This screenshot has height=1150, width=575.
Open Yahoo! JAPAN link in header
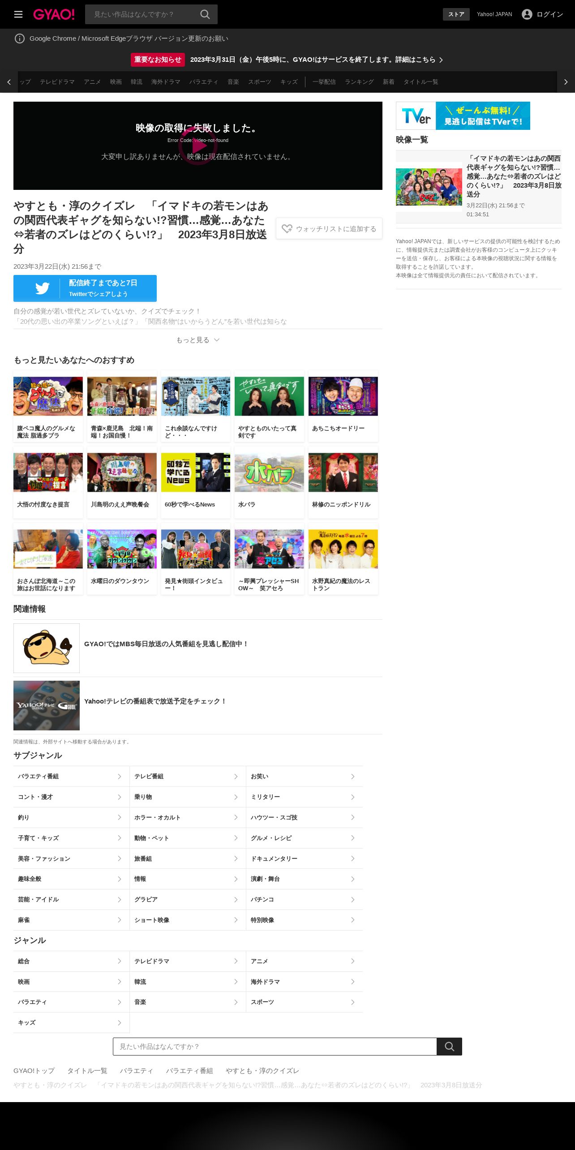tap(494, 14)
